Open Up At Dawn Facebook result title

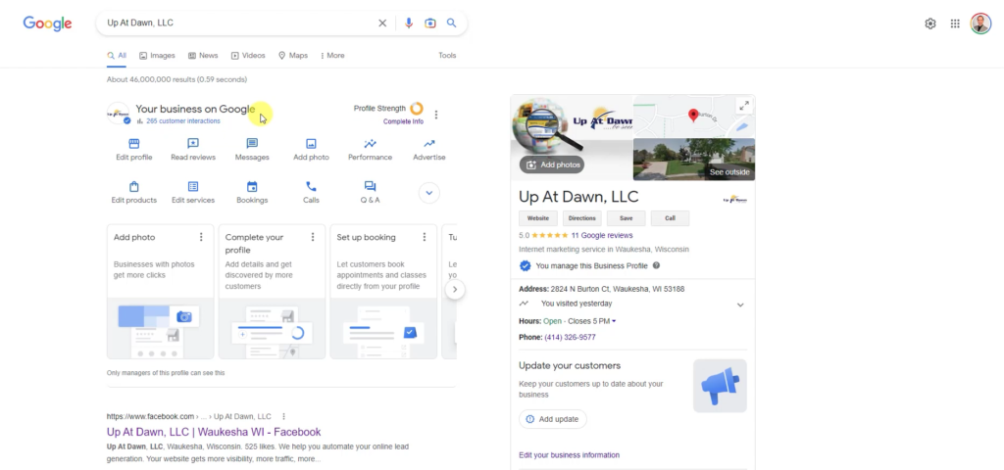click(x=214, y=432)
